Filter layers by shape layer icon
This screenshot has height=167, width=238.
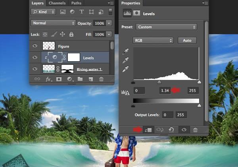tap(91, 12)
